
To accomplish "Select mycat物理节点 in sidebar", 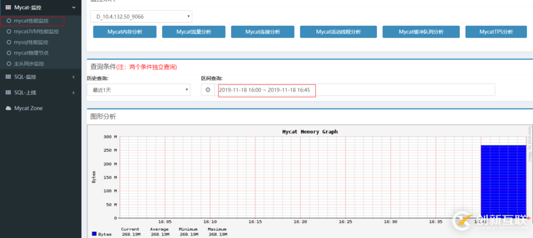I will (x=31, y=53).
